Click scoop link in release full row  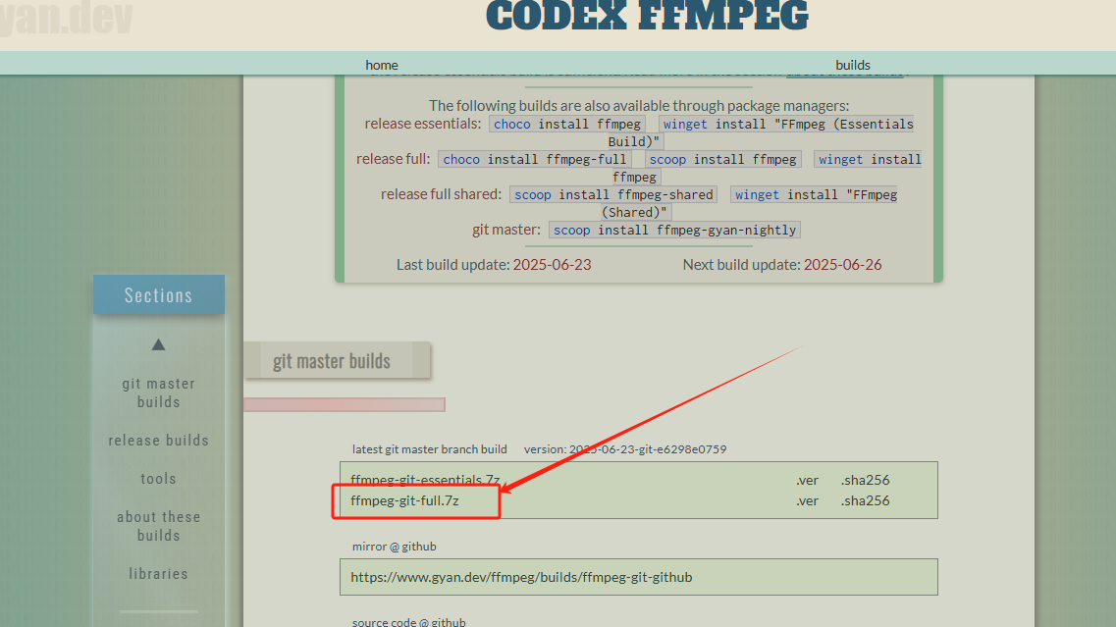click(667, 159)
